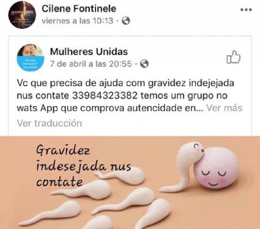Click Cilene Fontinele's profile picture
260x229 pixels.
22,15
